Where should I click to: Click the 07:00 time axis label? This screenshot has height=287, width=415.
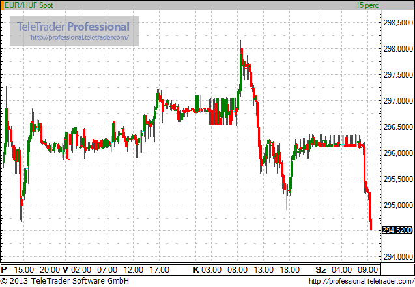coord(107,270)
